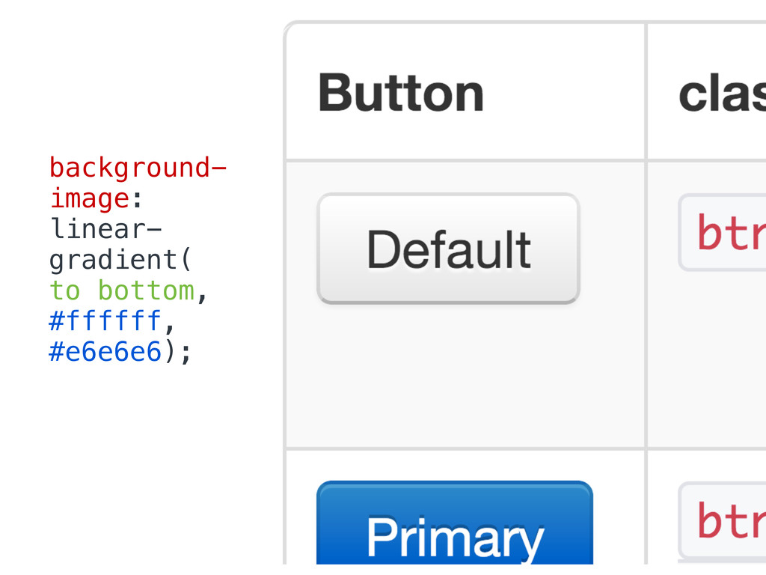Click the row border between Default and Primary
The width and height of the screenshot is (766, 575).
(464, 449)
